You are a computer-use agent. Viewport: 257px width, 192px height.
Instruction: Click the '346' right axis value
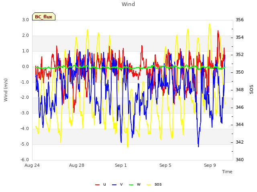point(240,108)
